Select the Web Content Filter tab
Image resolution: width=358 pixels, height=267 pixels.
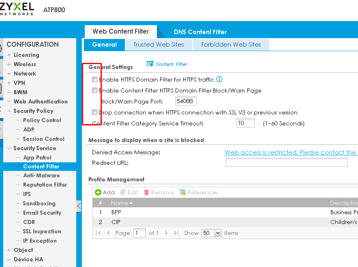121,31
